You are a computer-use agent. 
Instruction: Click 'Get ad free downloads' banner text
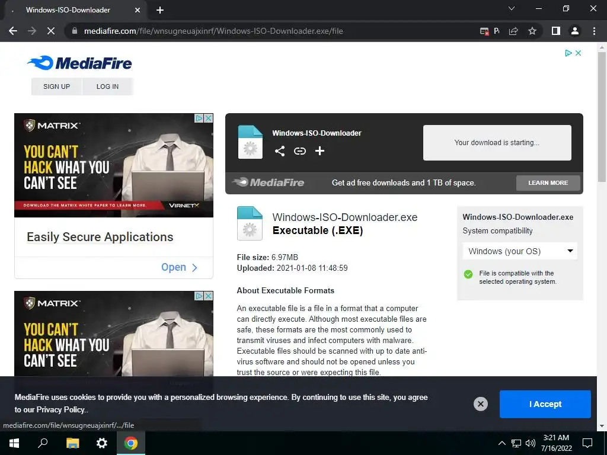[x=404, y=182]
